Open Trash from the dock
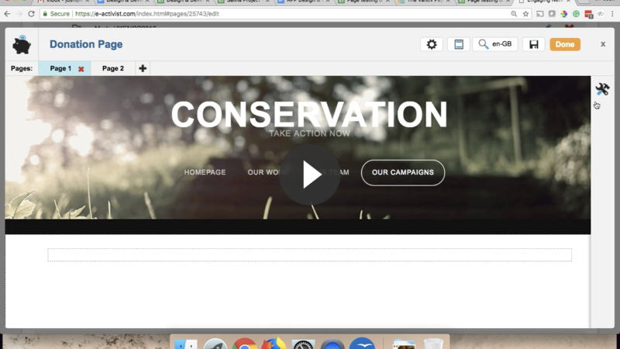 [x=433, y=344]
